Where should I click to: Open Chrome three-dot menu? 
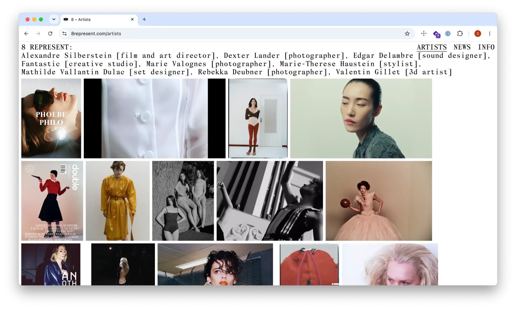[x=489, y=33]
